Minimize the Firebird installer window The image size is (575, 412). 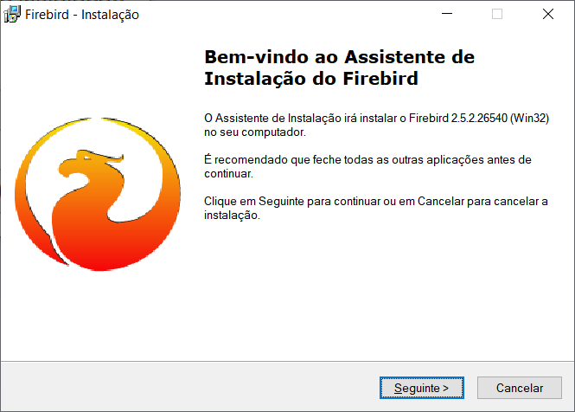[447, 14]
